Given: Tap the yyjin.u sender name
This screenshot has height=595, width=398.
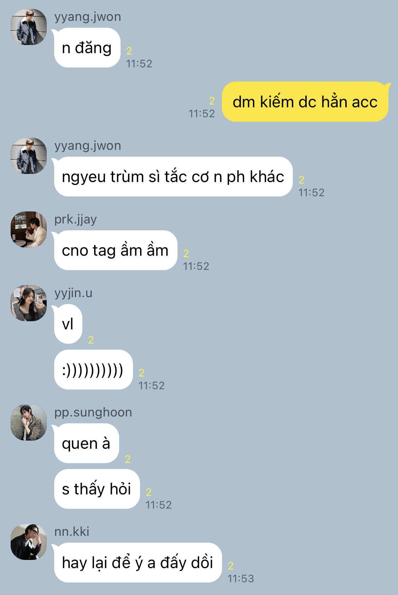Looking at the screenshot, I should pos(73,293).
